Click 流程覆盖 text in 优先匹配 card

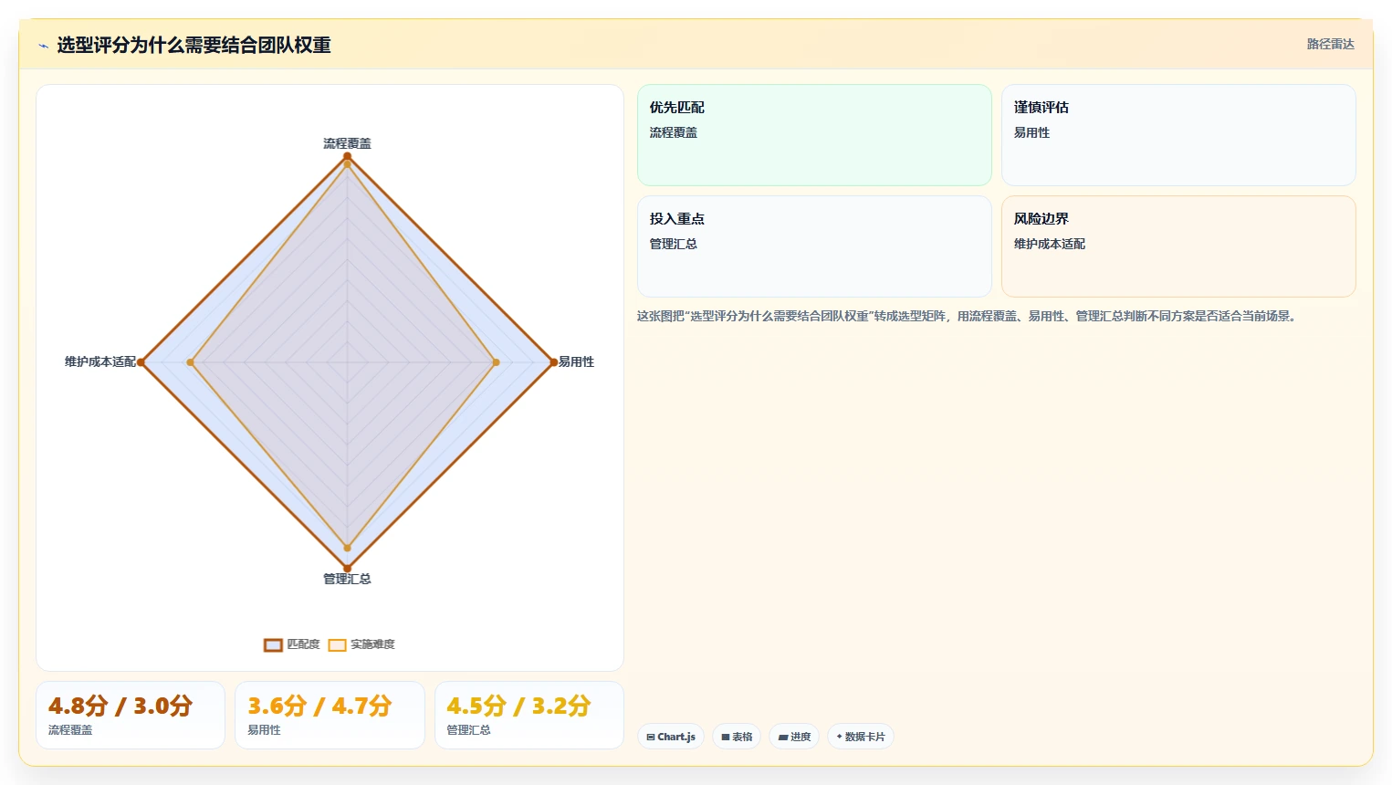coord(674,132)
